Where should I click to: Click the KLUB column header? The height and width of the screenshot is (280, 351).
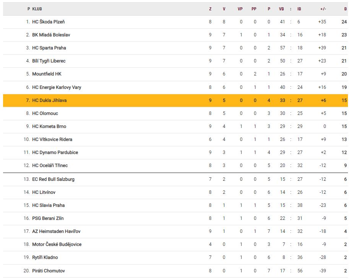click(37, 9)
